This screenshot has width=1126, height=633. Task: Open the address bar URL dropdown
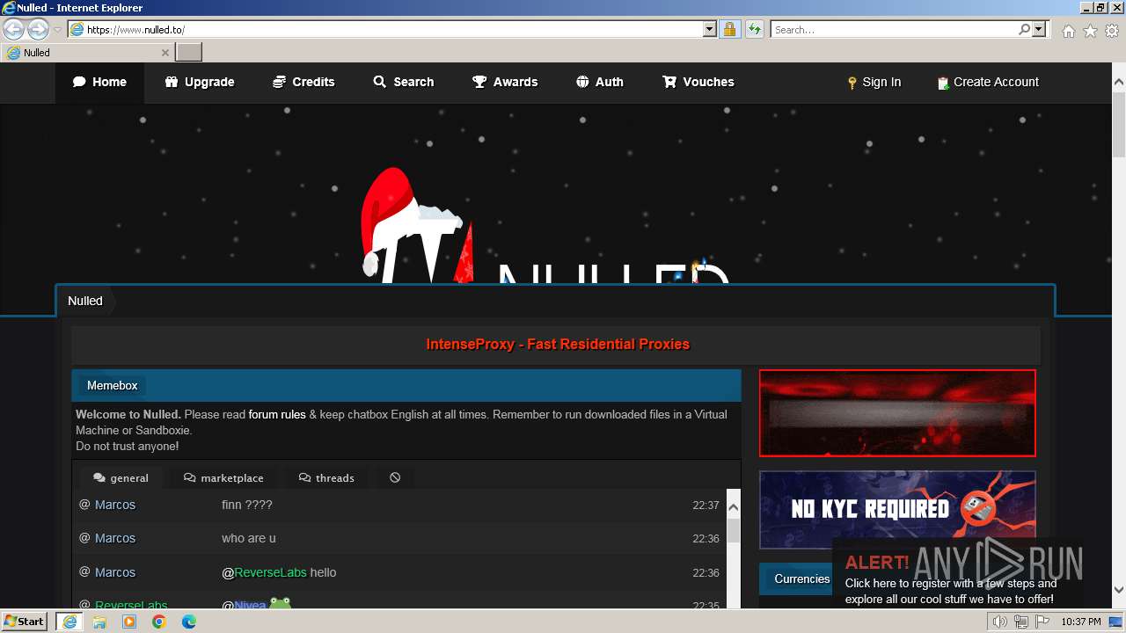point(710,29)
